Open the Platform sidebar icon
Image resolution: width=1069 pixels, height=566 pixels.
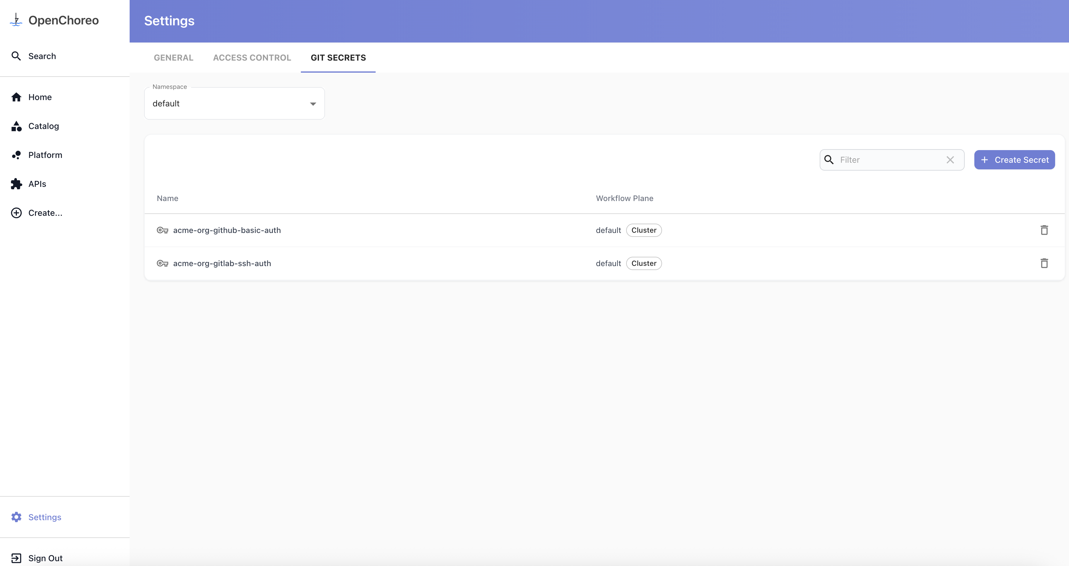click(16, 155)
